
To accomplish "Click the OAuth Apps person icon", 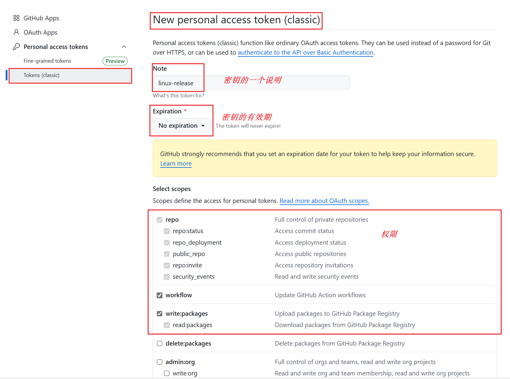I will point(16,32).
